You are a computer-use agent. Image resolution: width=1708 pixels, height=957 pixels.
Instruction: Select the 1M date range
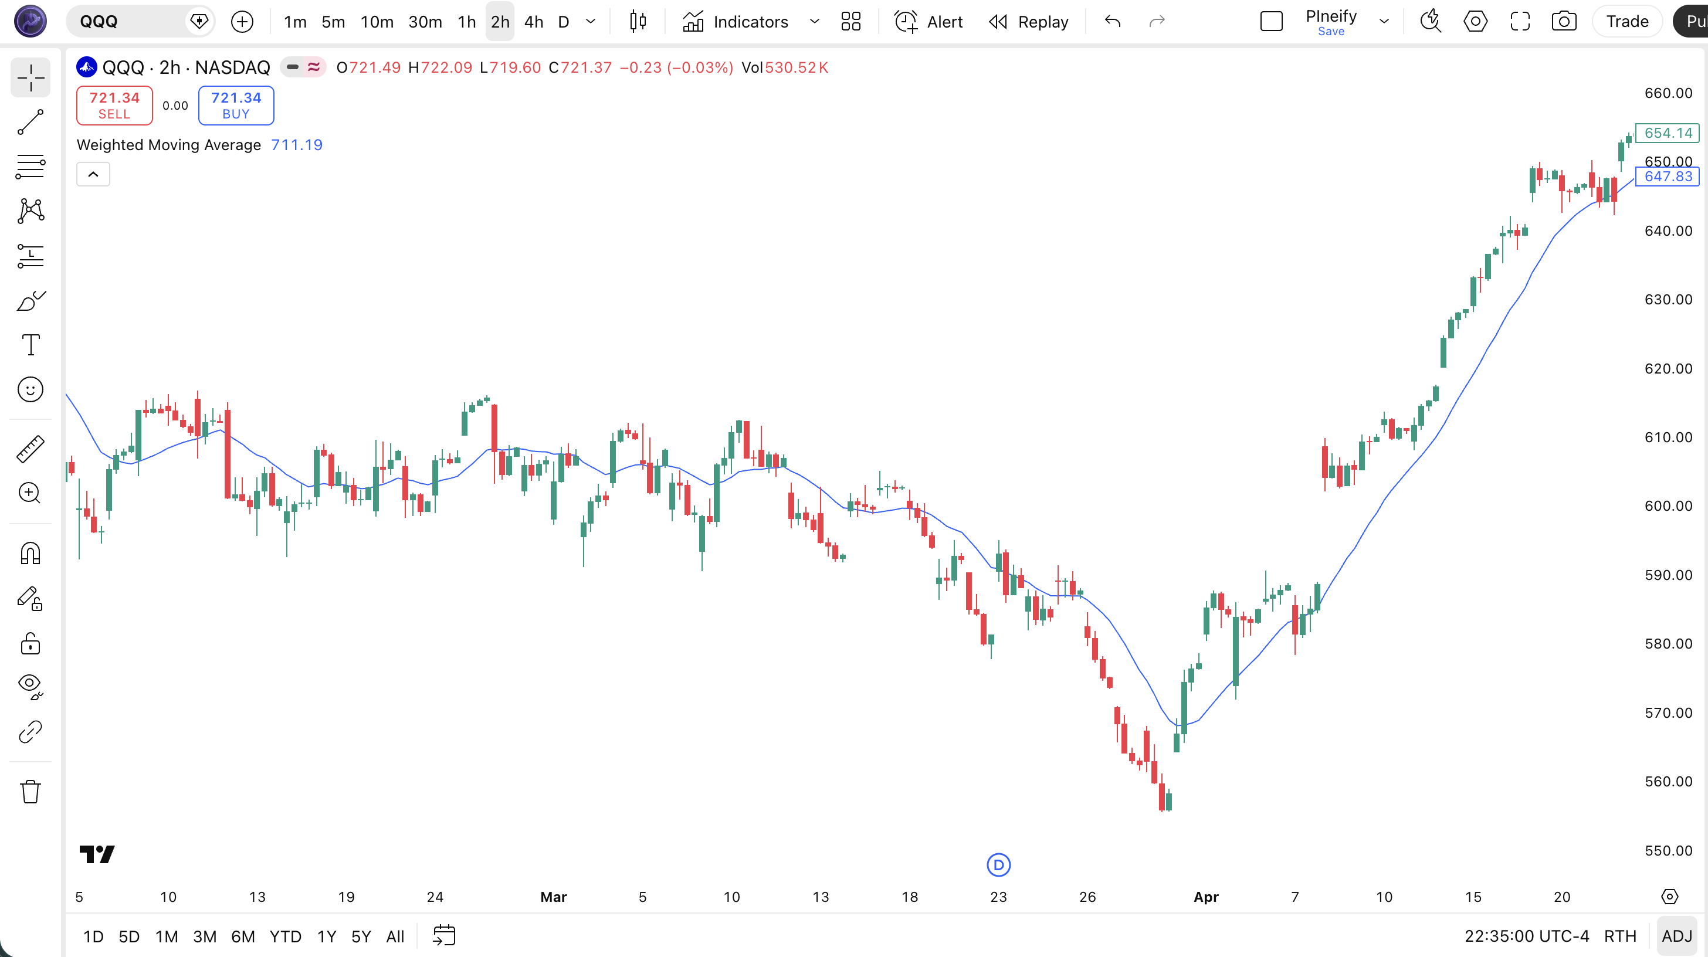(167, 936)
